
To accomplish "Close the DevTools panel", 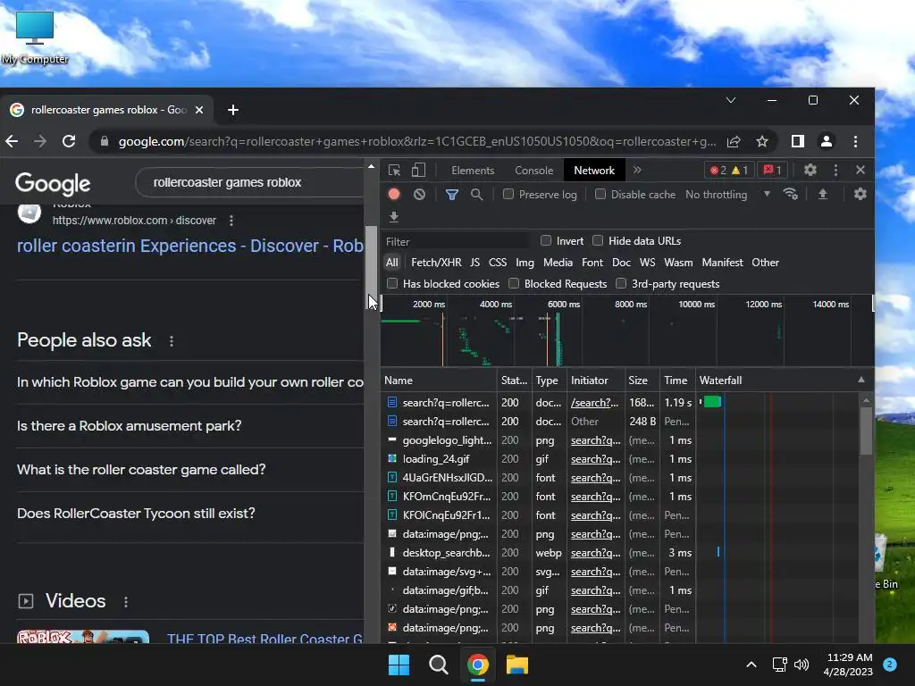I will [x=860, y=171].
